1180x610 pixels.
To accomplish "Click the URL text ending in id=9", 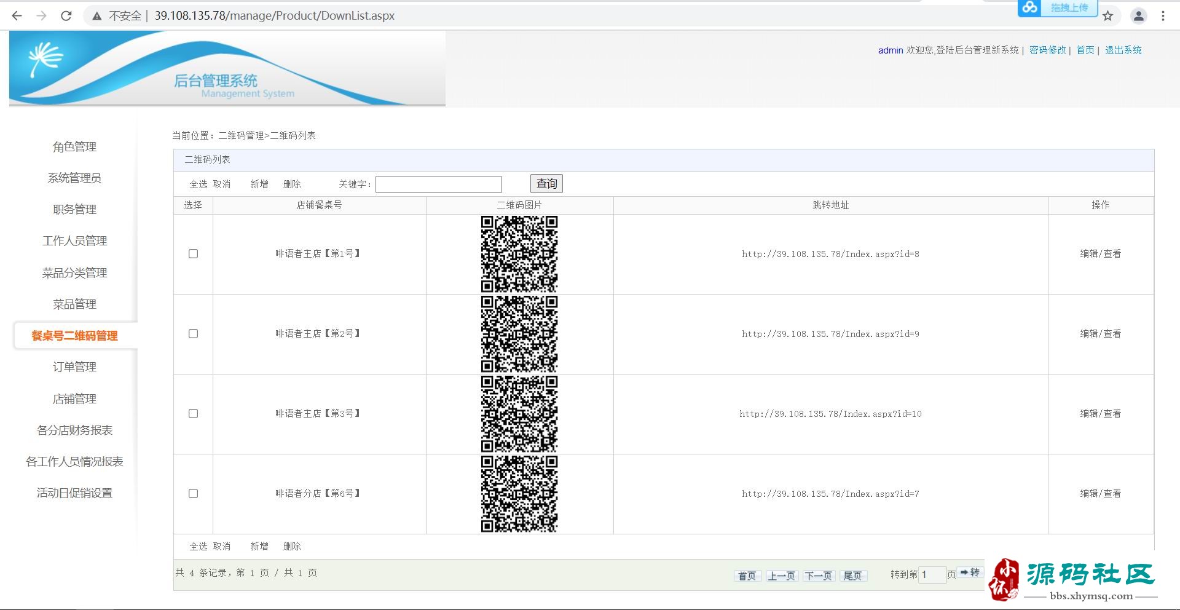I will pos(830,334).
